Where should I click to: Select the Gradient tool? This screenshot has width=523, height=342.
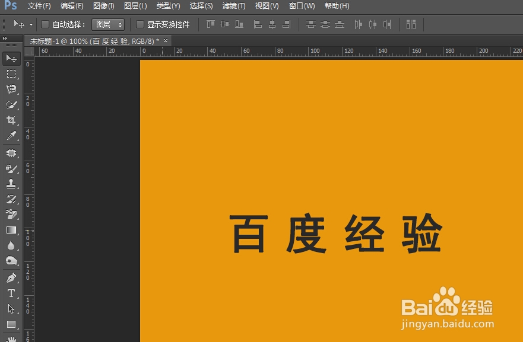click(x=11, y=230)
